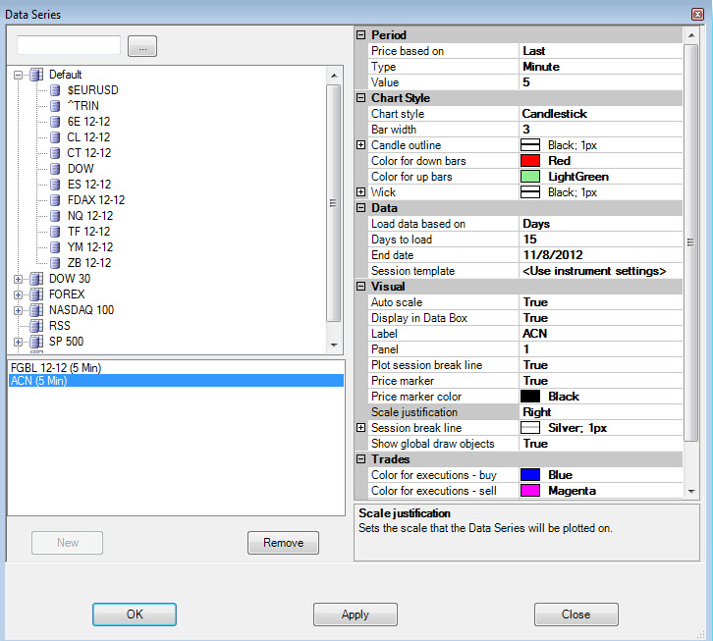
Task: Select the NQ 12-12 instrument icon
Action: (55, 216)
